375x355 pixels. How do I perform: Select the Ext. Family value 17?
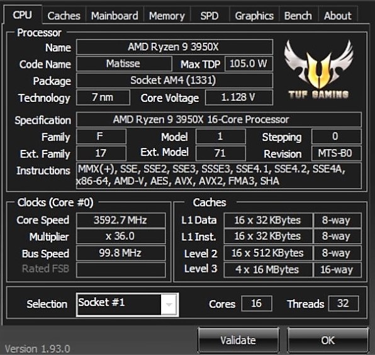point(101,153)
